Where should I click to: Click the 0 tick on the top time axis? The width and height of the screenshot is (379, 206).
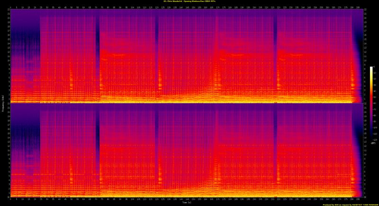[x=10, y=8]
